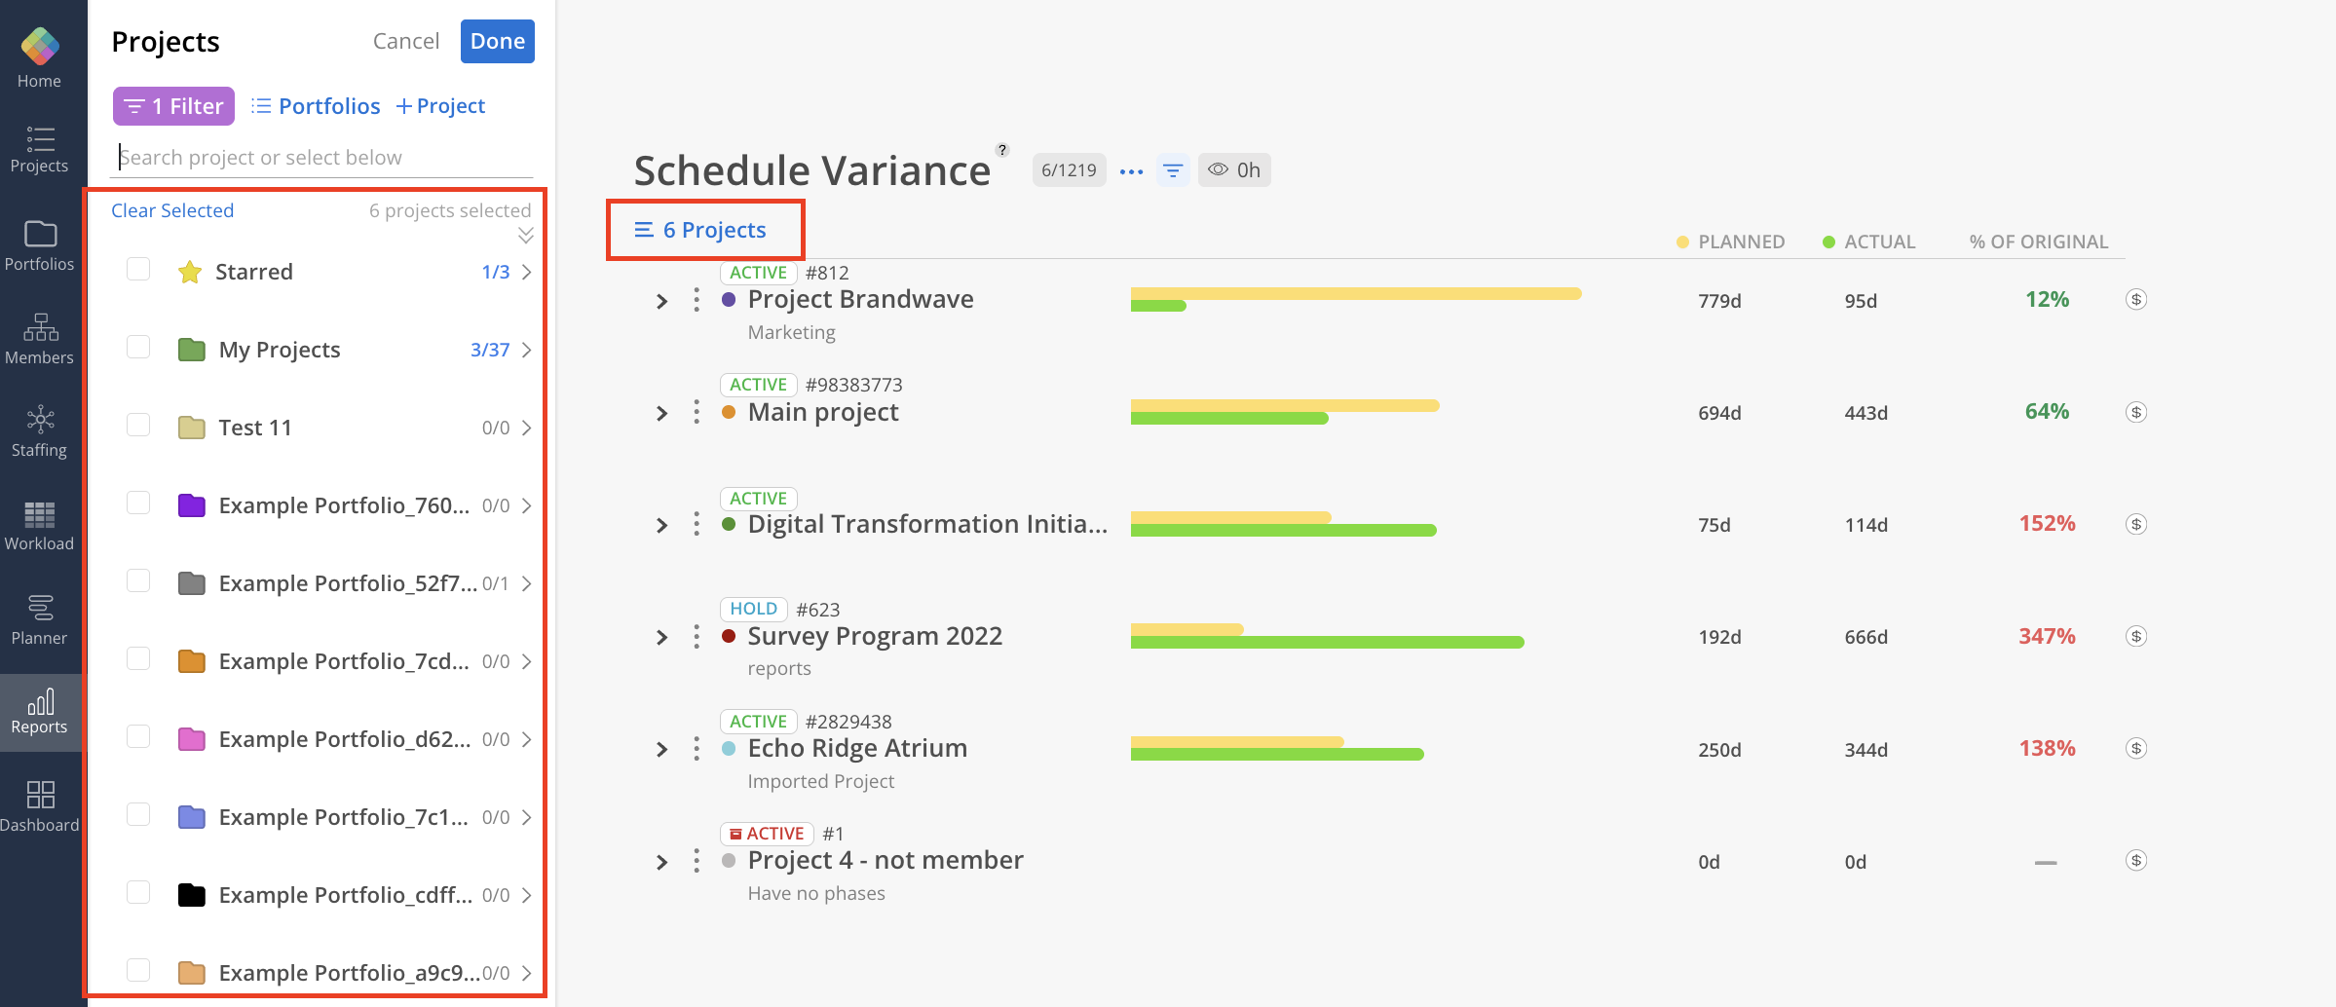This screenshot has width=2336, height=1007.
Task: Click the budget dollar icon for Project Brandwave
Action: [x=2135, y=300]
